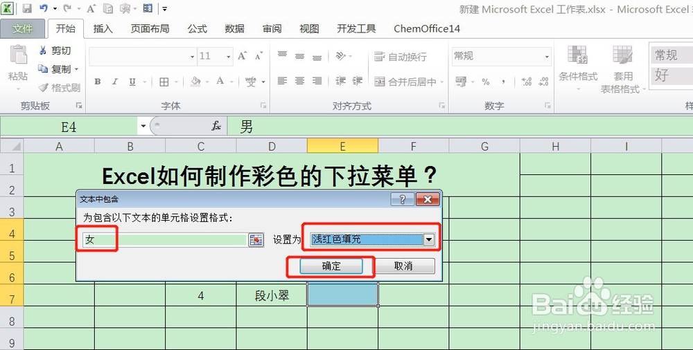Click the Center text horizontally icon

tap(299, 81)
